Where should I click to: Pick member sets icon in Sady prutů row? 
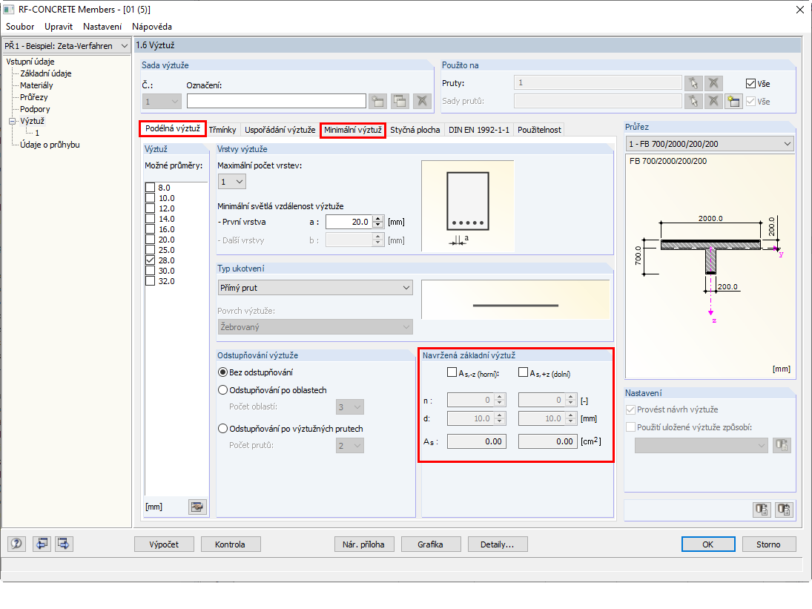[693, 101]
